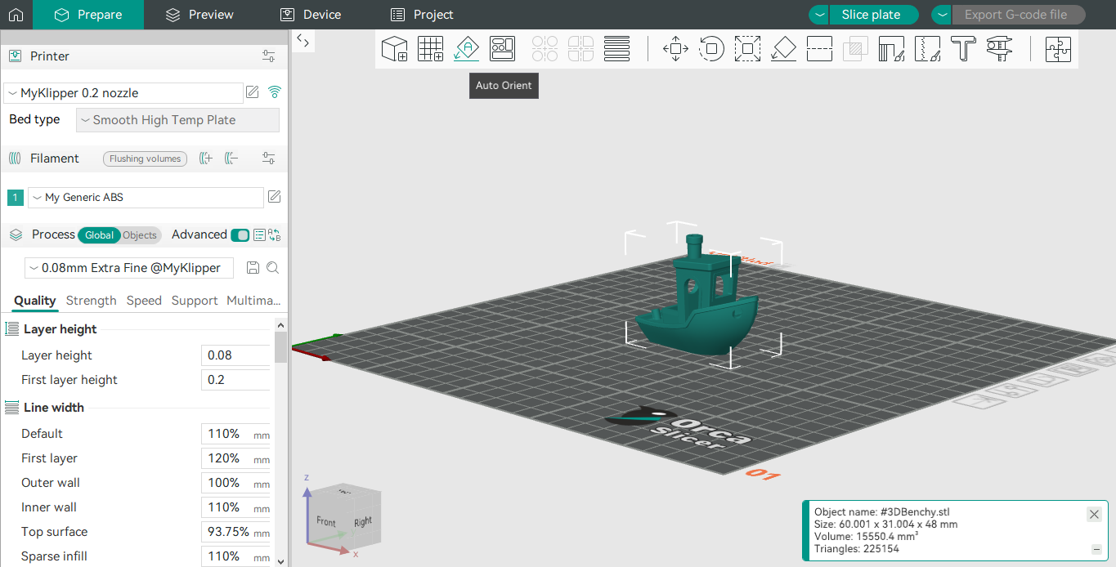Click the Add plate grid icon
Image resolution: width=1116 pixels, height=567 pixels.
(431, 49)
